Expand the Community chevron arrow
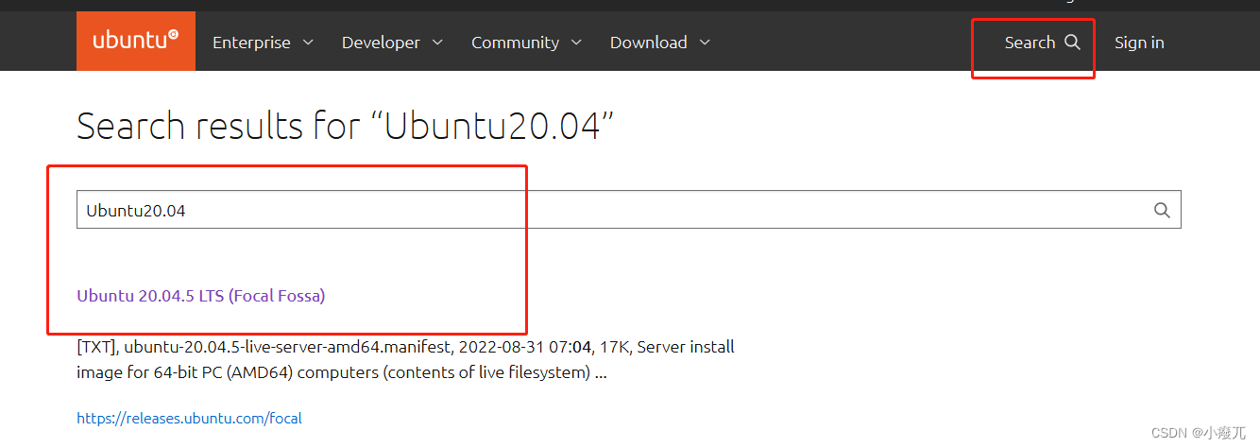 click(x=576, y=43)
